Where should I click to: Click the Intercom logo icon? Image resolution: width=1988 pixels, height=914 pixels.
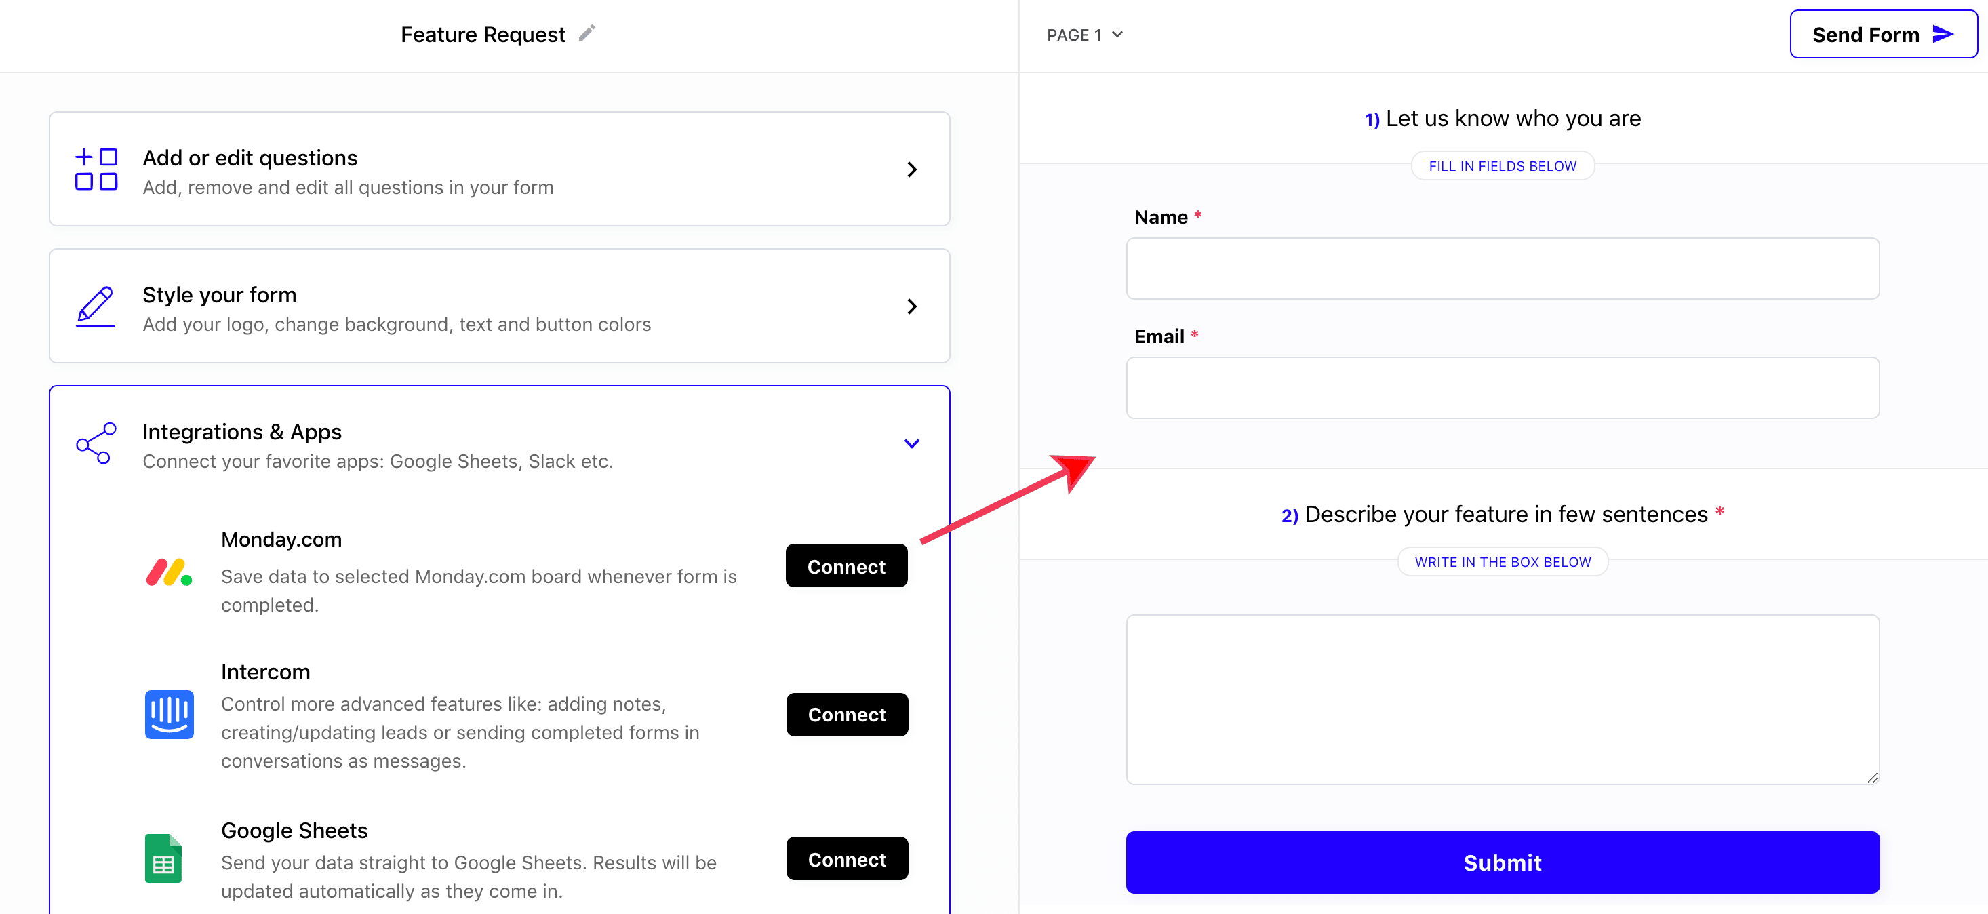tap(169, 714)
